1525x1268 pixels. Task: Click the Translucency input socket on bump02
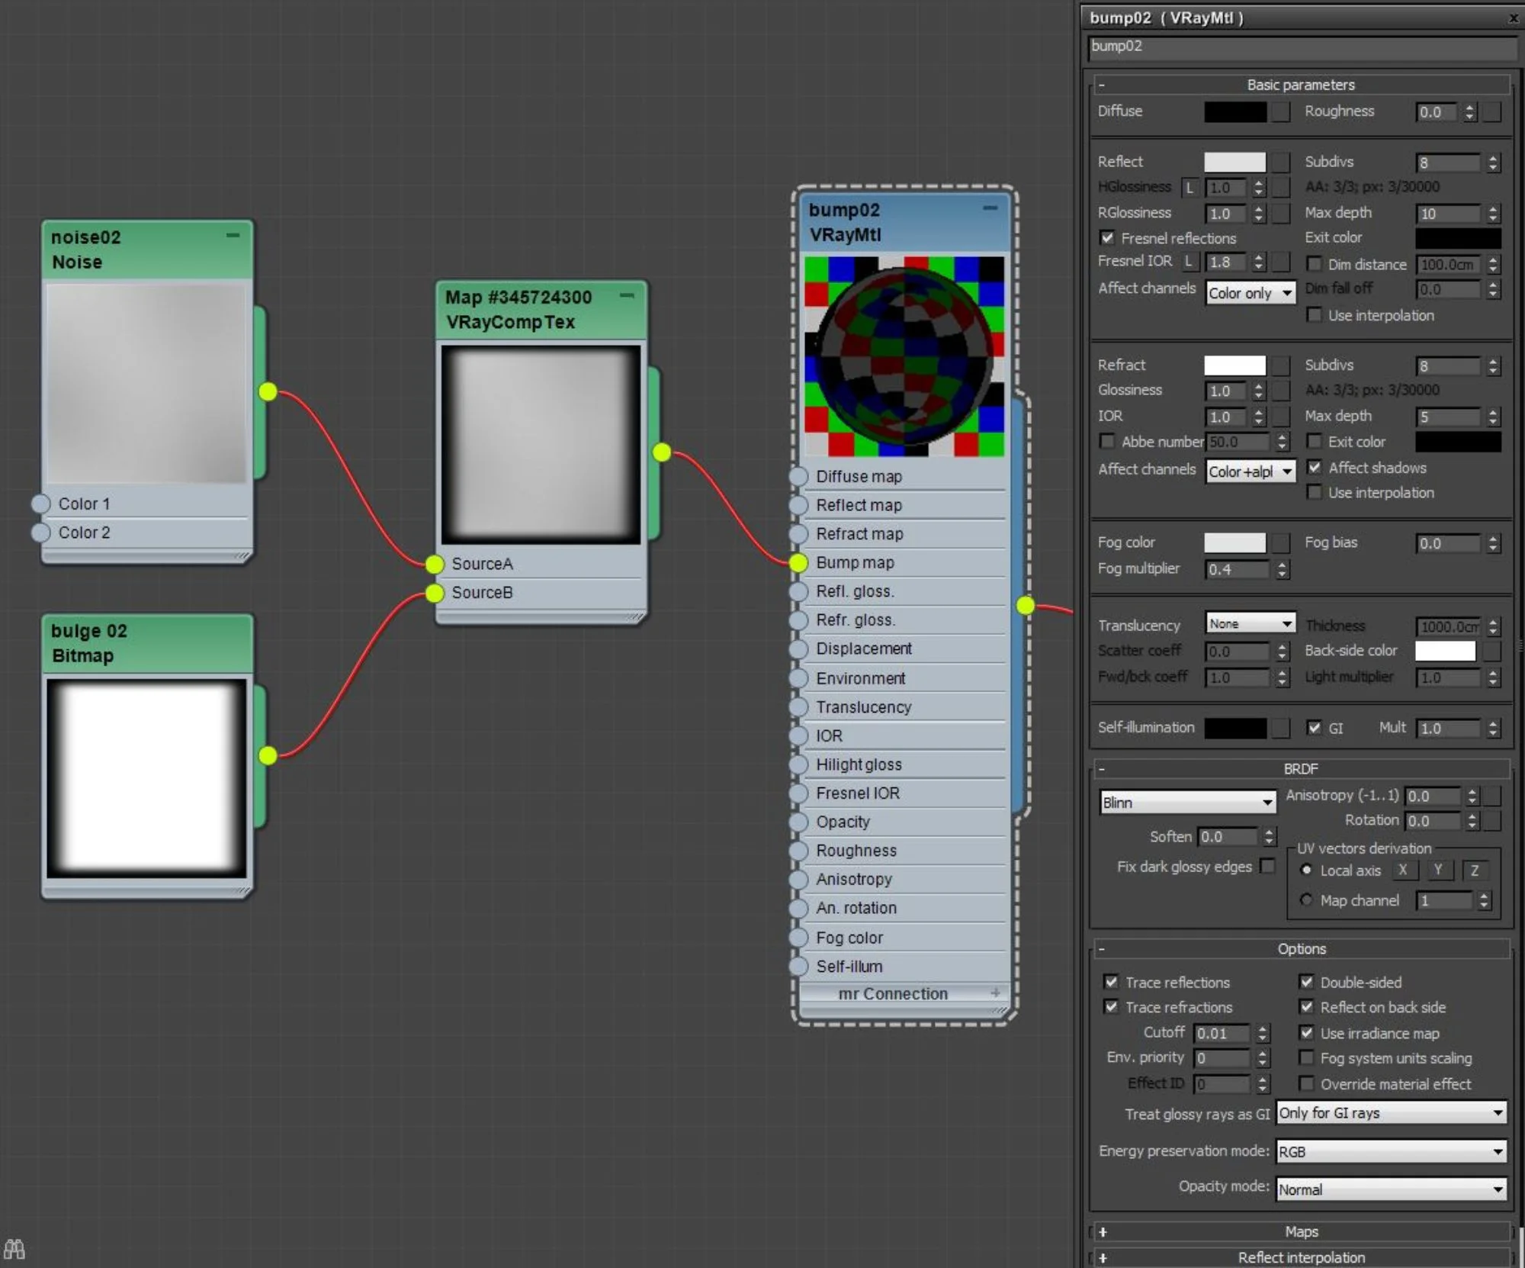coord(798,707)
